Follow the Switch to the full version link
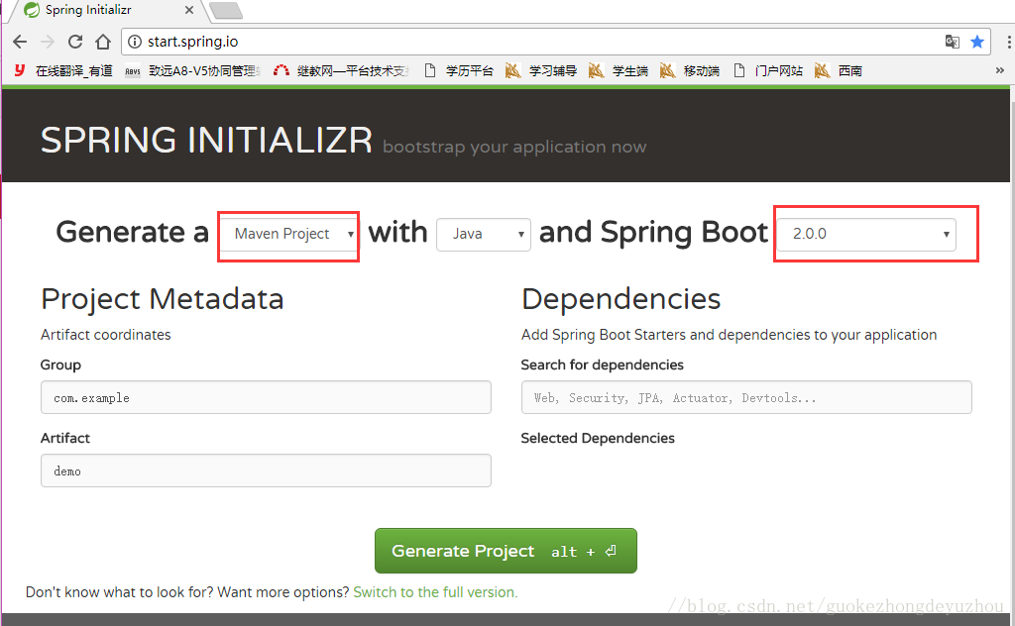The image size is (1015, 626). pos(435,592)
